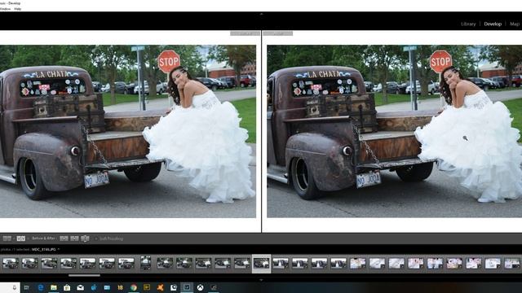Click the Cortana microphone in search box

15,287
